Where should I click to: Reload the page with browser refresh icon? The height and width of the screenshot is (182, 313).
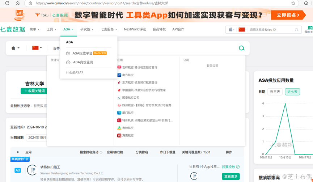tap(7, 3)
